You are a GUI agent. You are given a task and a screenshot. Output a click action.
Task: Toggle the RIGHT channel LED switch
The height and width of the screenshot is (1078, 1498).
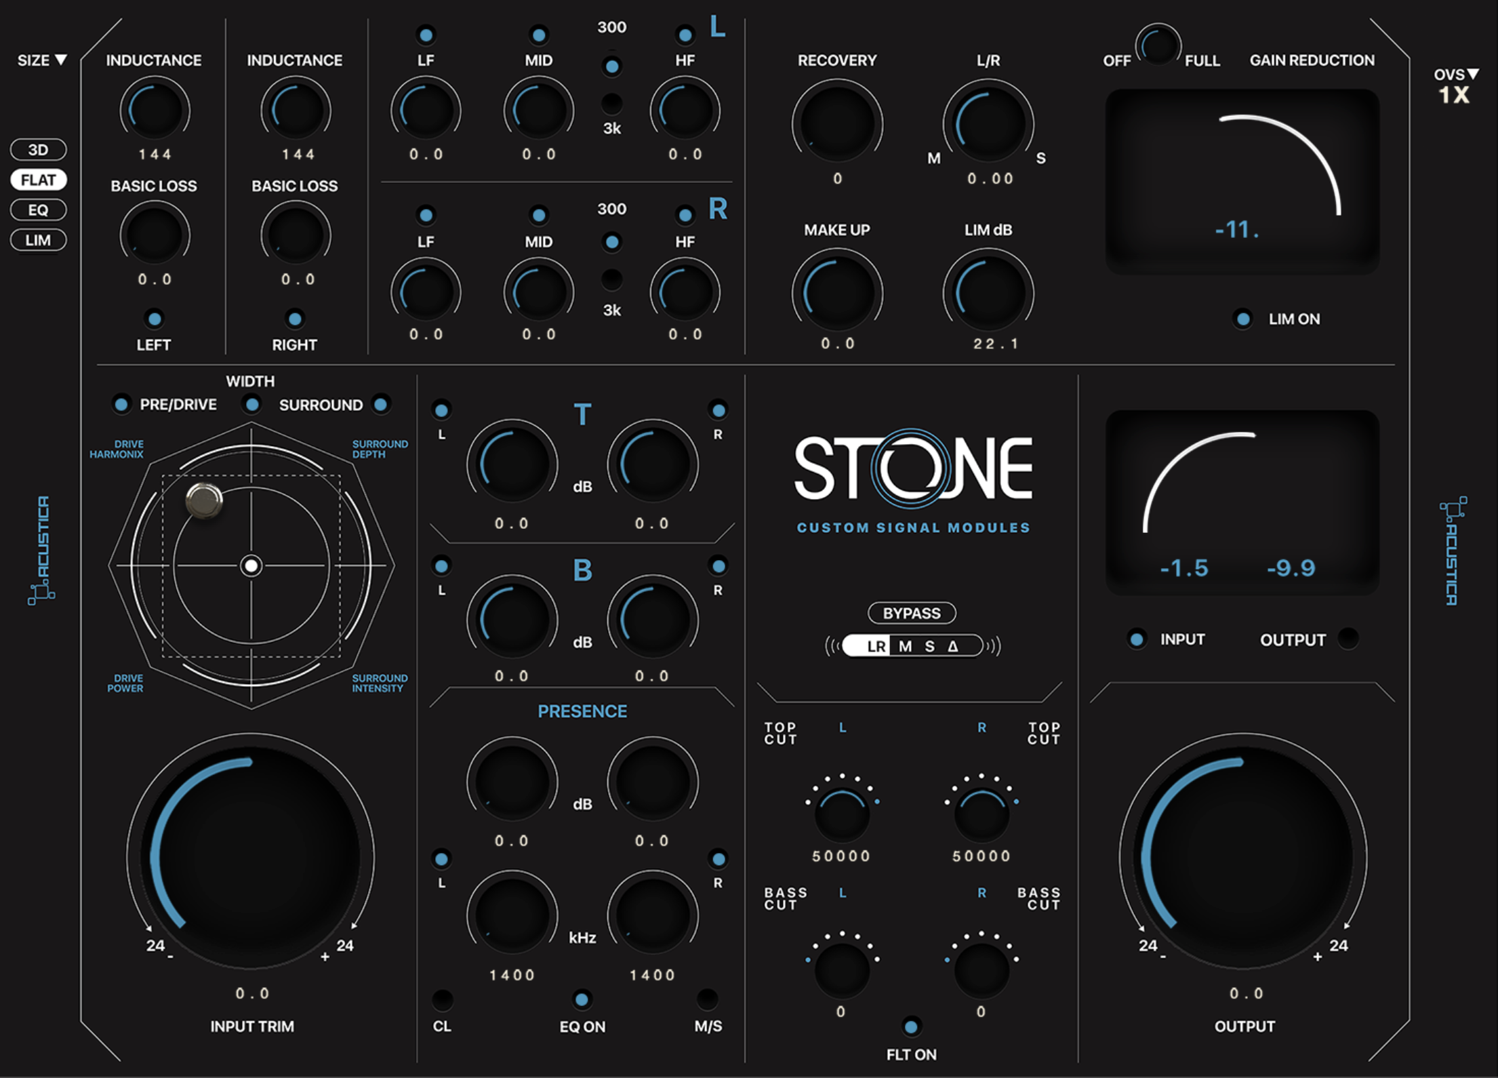(295, 319)
